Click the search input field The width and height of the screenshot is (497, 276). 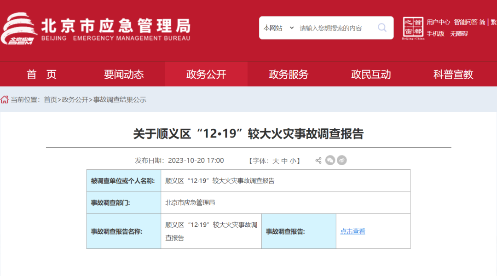click(x=336, y=28)
